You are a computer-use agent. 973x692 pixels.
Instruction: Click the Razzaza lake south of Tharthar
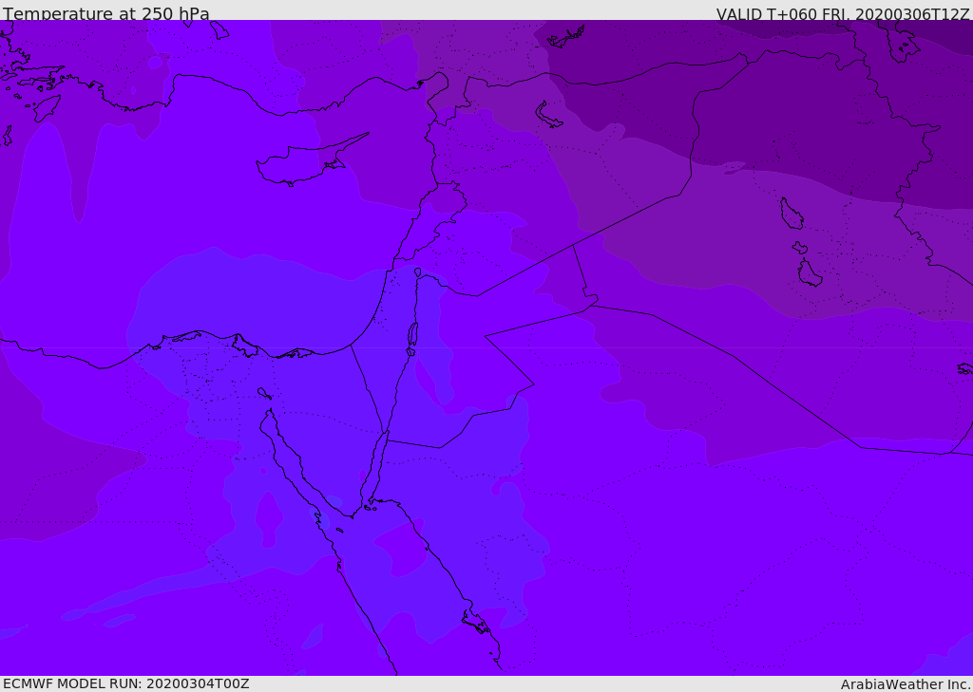point(809,273)
